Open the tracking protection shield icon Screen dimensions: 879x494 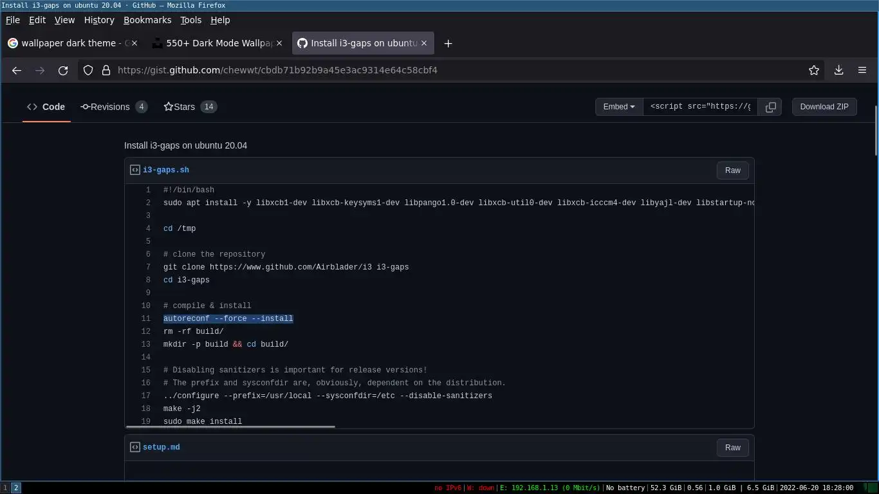[89, 70]
